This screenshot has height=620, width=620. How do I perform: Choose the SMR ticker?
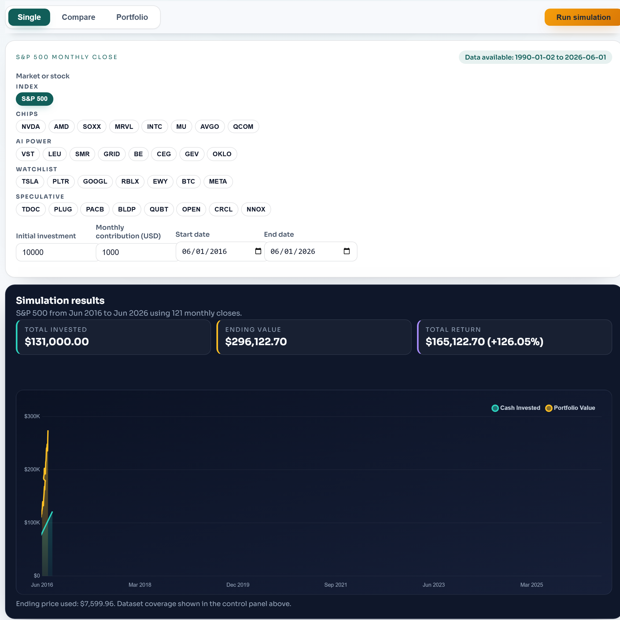pos(82,154)
